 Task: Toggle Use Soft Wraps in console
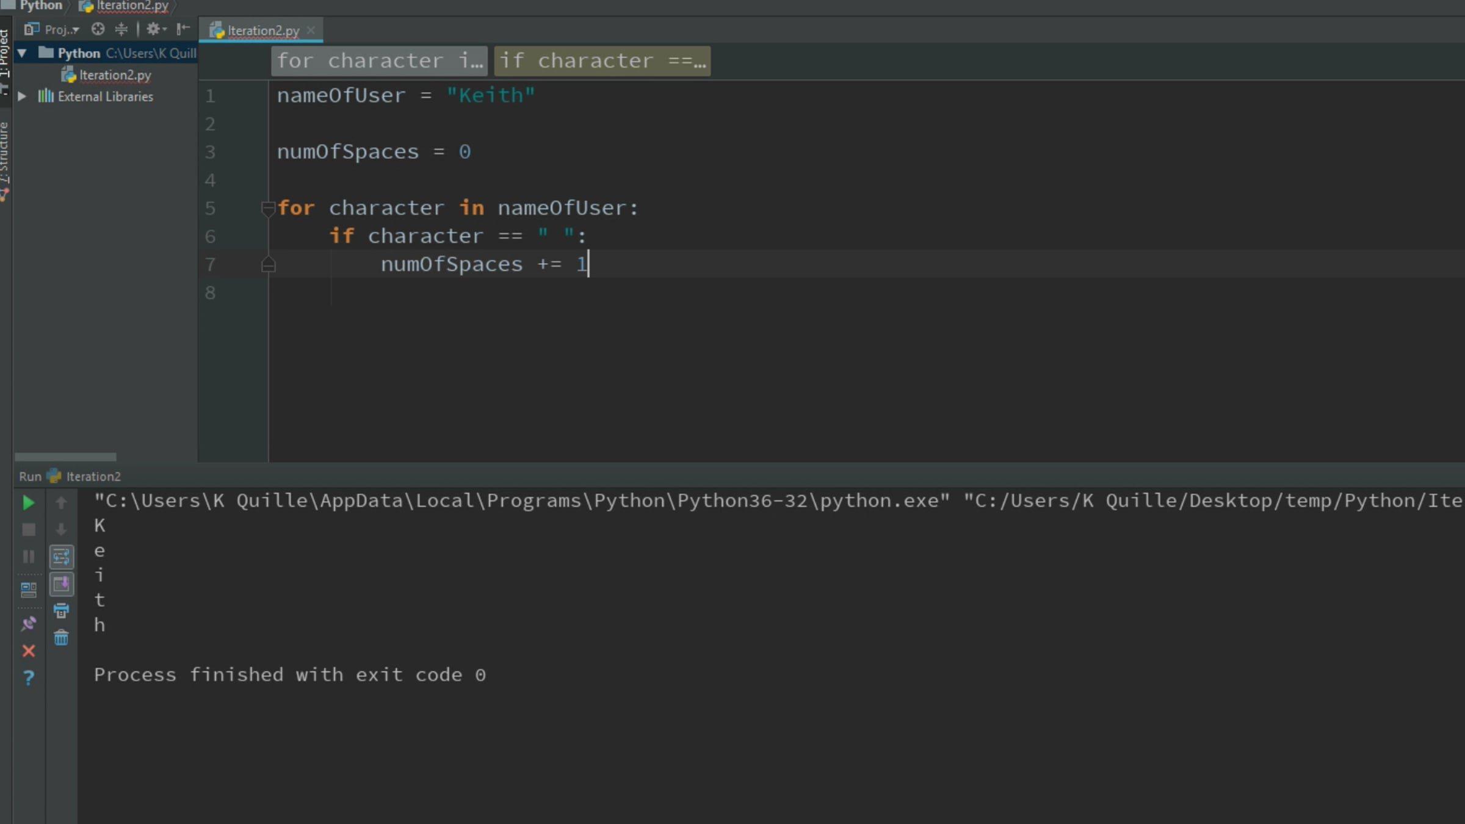click(x=61, y=557)
